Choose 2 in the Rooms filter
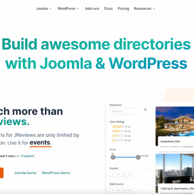Screen dimensions: 194x194 click(118, 174)
